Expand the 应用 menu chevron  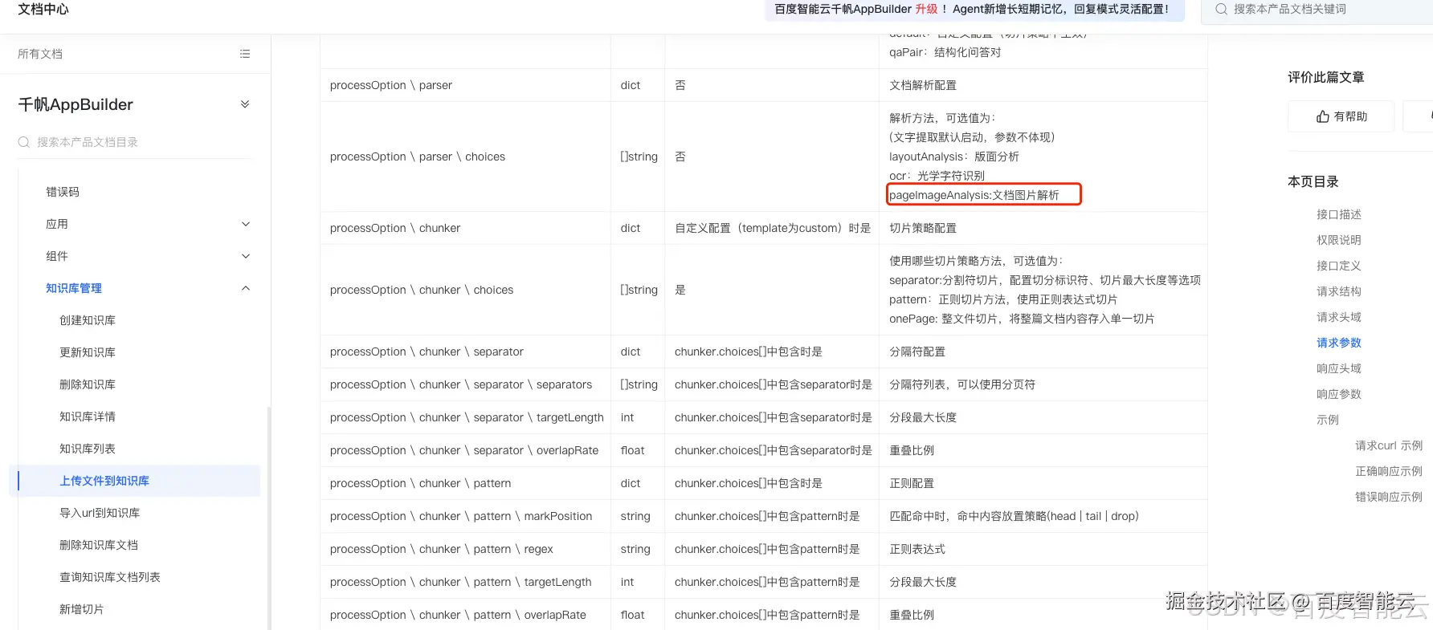click(246, 224)
